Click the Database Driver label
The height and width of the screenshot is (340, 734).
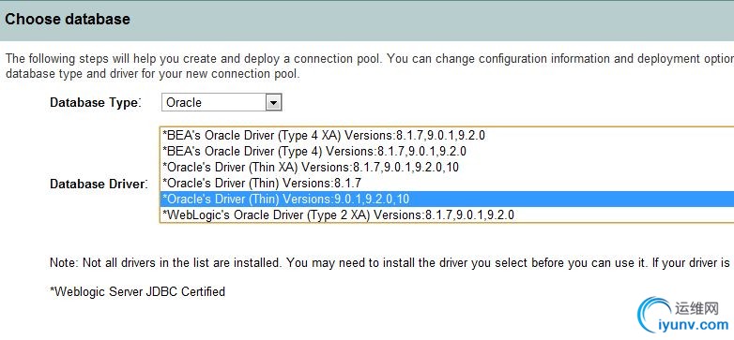(x=99, y=184)
